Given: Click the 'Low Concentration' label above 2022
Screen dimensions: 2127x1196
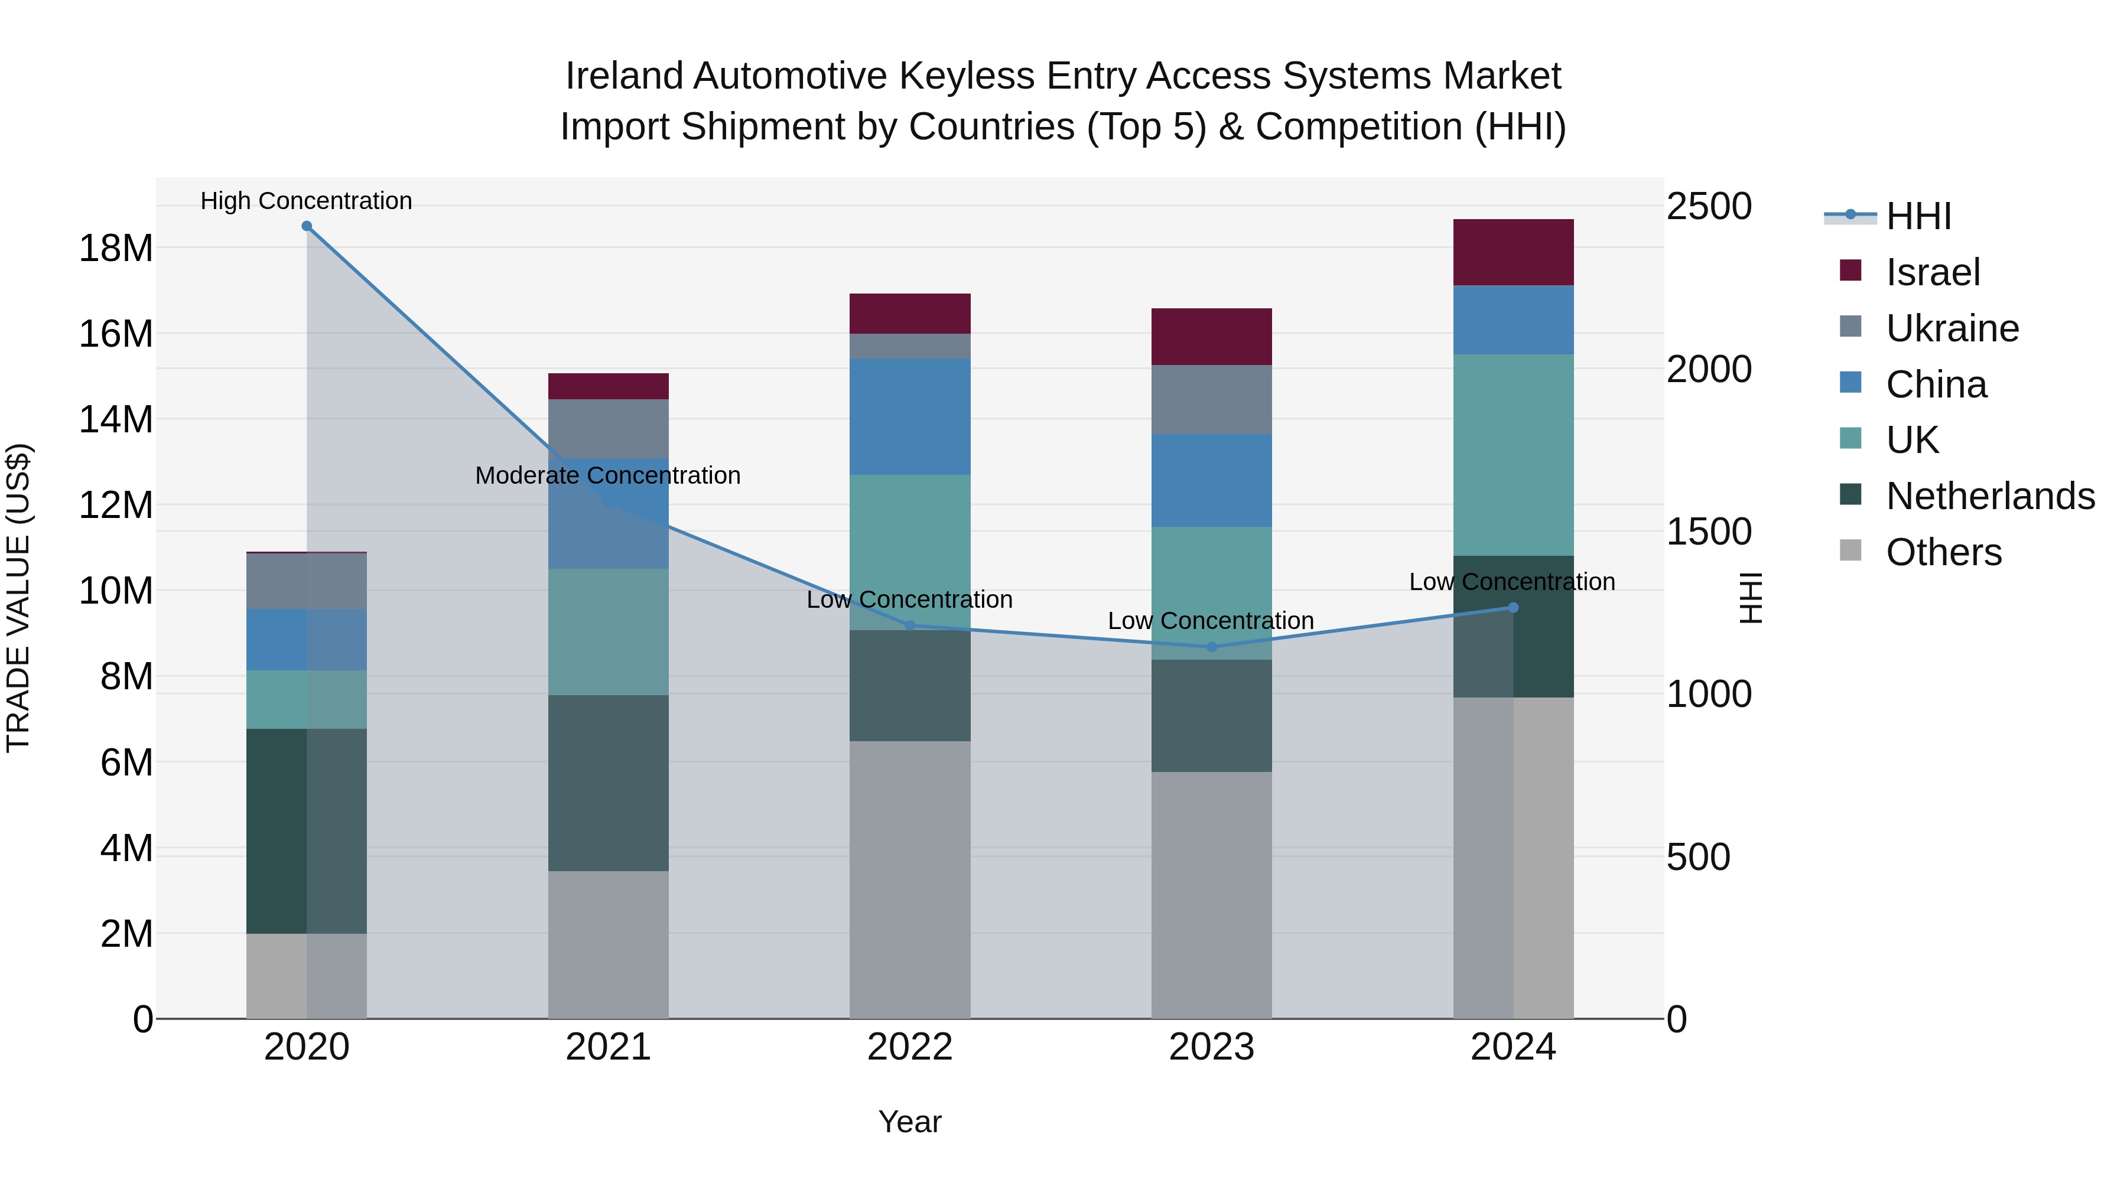Looking at the screenshot, I should pyautogui.click(x=910, y=600).
